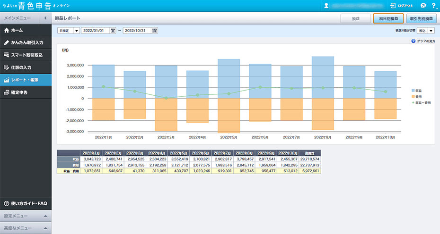Click the blue 収益 legend swatch
This screenshot has width=440, height=234.
(413, 91)
